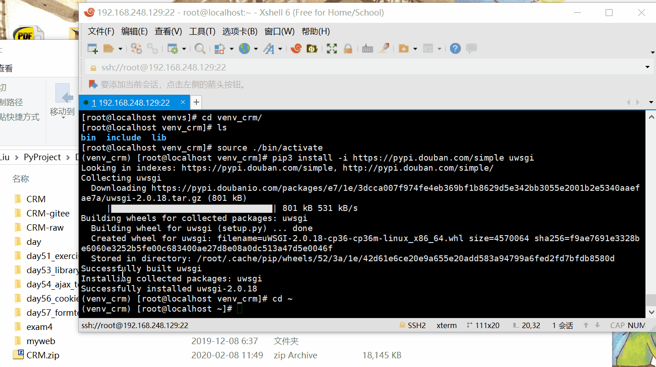Click the speech bubble feedback icon
Viewport: 656px width, 367px height.
(x=472, y=49)
